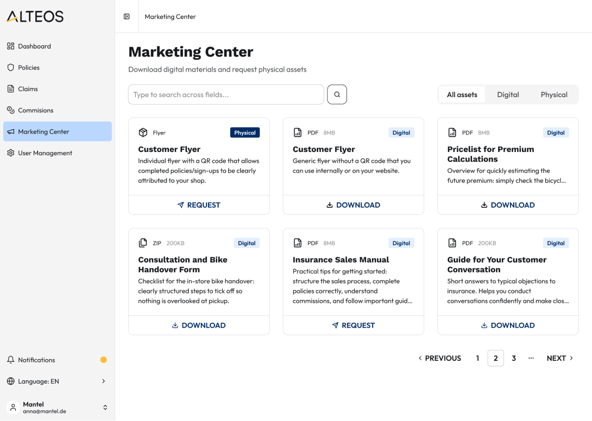Go to the NEXT page
This screenshot has width=592, height=421.
coord(560,358)
